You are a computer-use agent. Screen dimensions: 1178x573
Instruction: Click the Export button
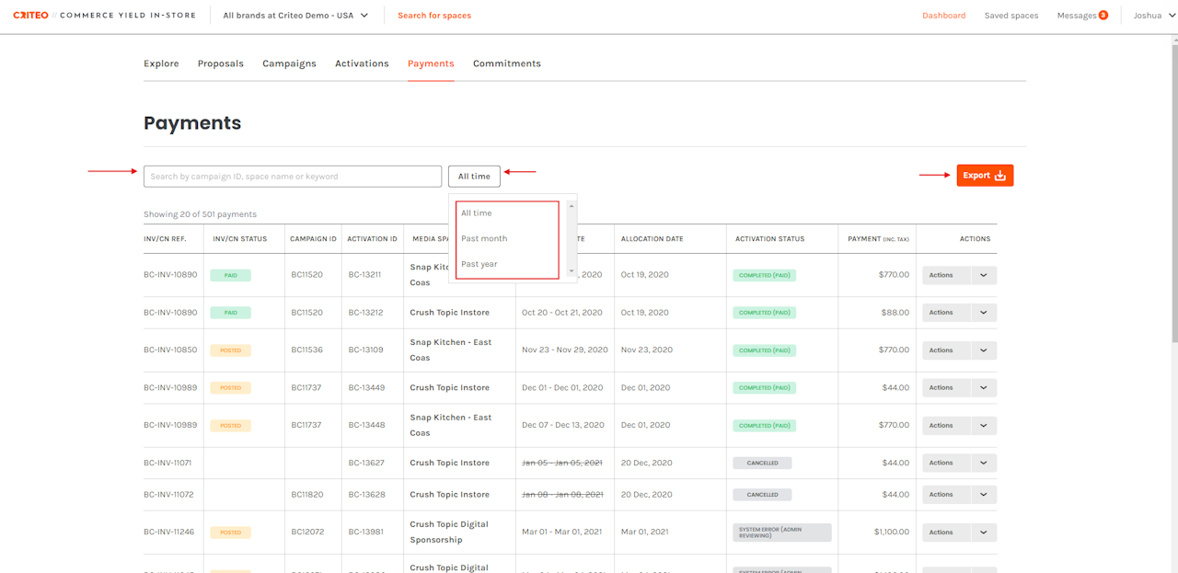[984, 176]
